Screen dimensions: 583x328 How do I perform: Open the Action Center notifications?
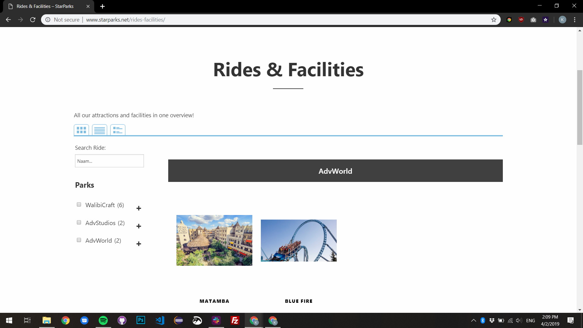(x=571, y=320)
